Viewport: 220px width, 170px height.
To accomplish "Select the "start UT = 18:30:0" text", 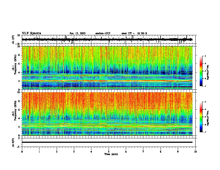I will [x=134, y=33].
